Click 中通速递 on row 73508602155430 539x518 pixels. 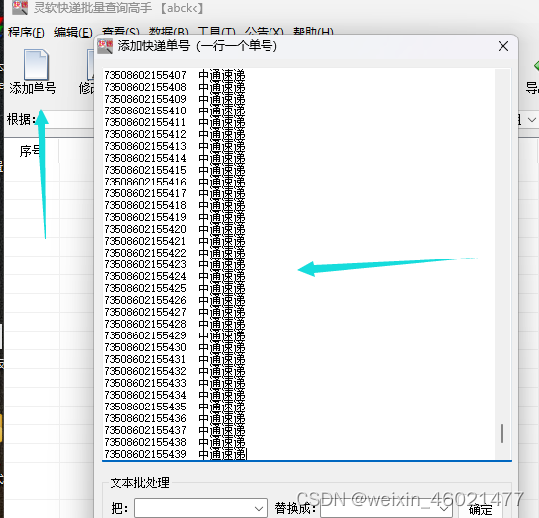pos(222,347)
